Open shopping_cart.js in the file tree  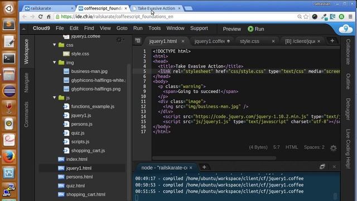click(88, 150)
